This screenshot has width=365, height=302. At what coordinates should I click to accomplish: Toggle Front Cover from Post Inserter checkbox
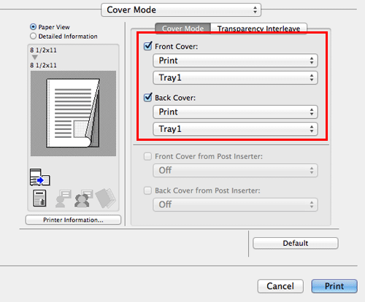pos(147,156)
